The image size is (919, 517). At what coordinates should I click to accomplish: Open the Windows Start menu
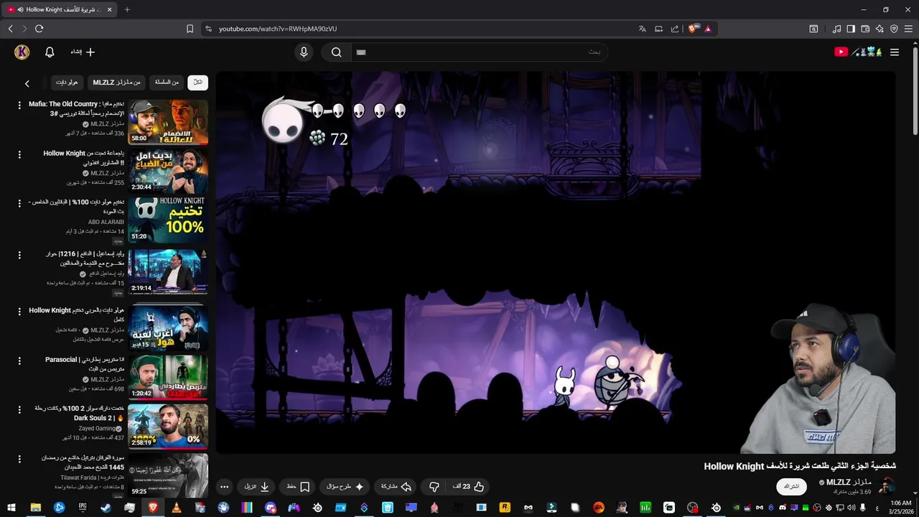point(11,508)
